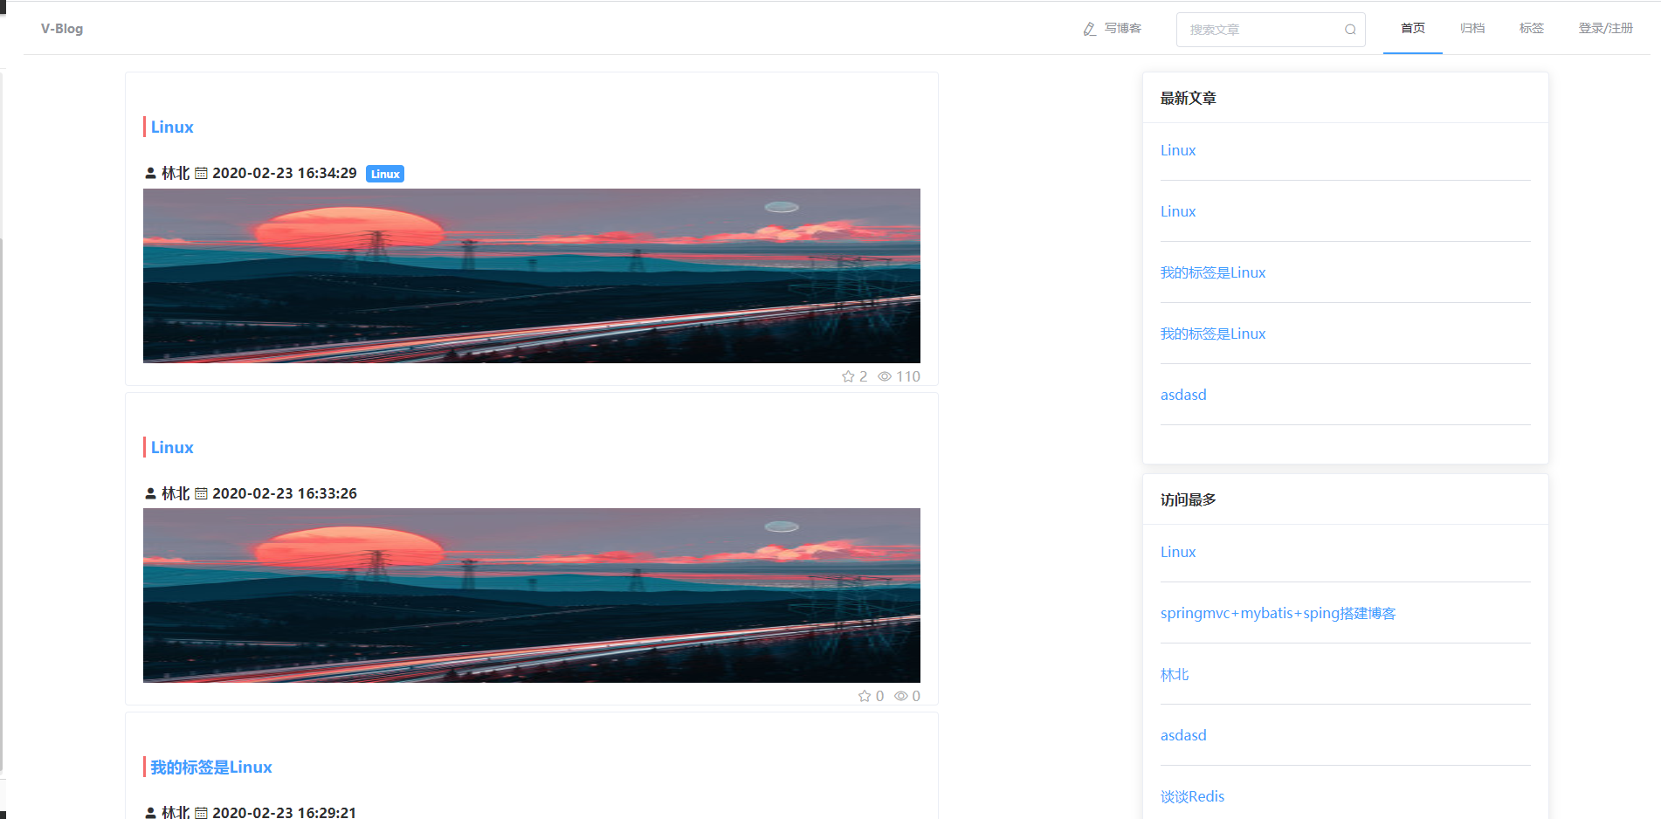
Task: Switch to the 标签 tab
Action: (x=1531, y=28)
